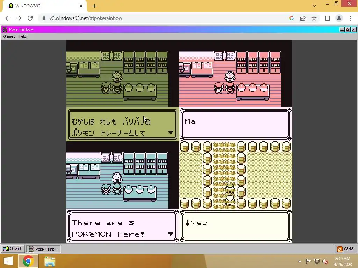Close the WINDOWS93 browser tab
The height and width of the screenshot is (268, 358).
(x=81, y=6)
